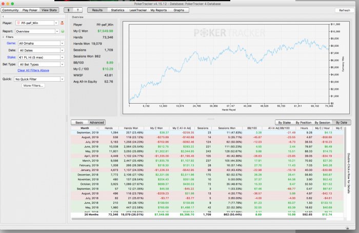
Task: Switch to Basic report view
Action: pyautogui.click(x=79, y=123)
